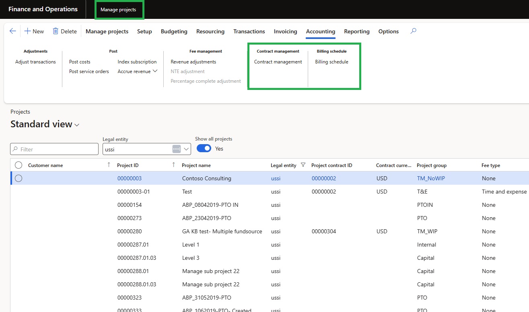Open the Reporting tab

[356, 31]
